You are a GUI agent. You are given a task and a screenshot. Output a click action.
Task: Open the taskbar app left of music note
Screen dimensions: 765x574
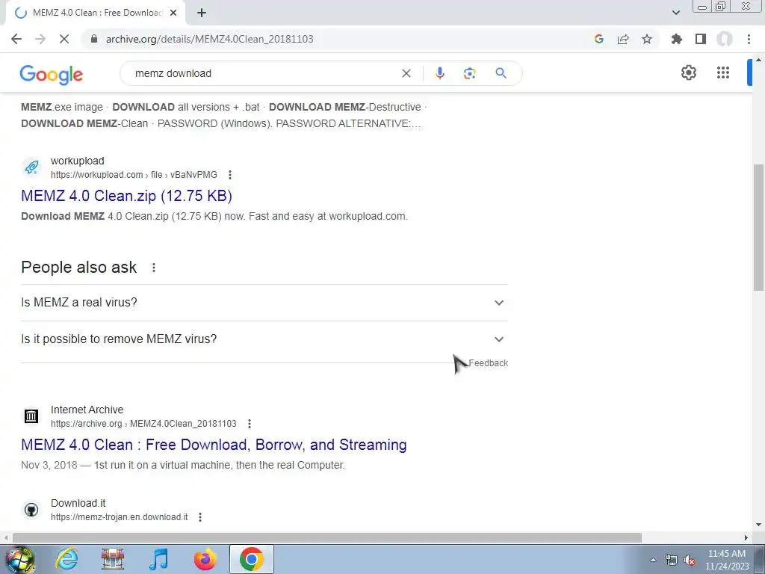point(113,559)
